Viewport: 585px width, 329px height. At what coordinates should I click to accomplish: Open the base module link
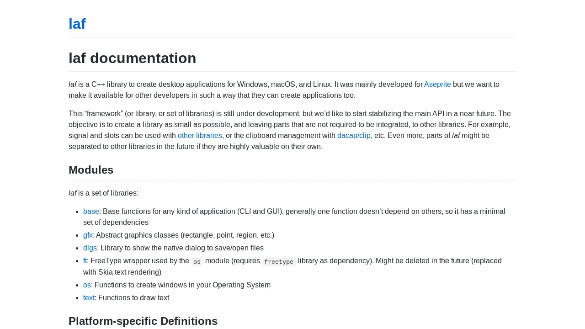(x=91, y=212)
